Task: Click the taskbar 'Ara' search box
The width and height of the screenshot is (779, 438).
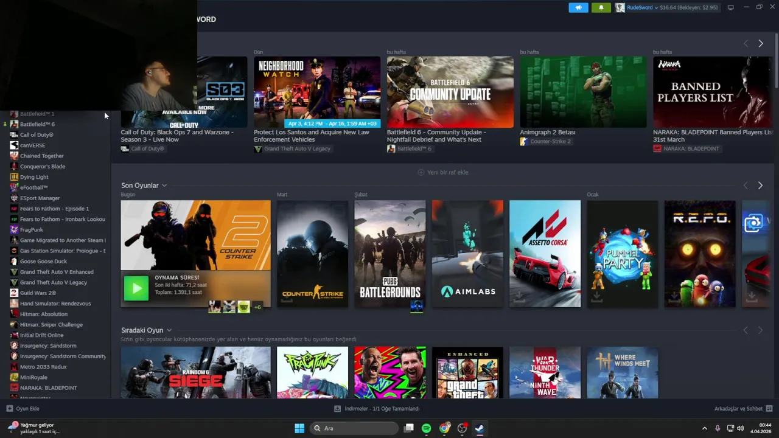Action: 354,428
